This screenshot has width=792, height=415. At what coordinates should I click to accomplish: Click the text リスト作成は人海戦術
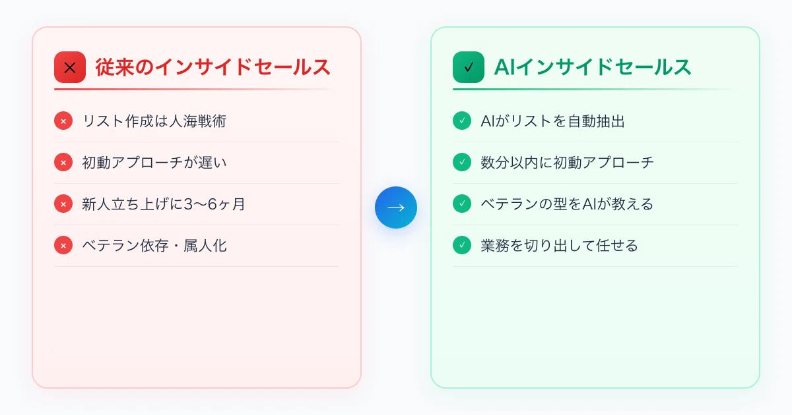154,121
